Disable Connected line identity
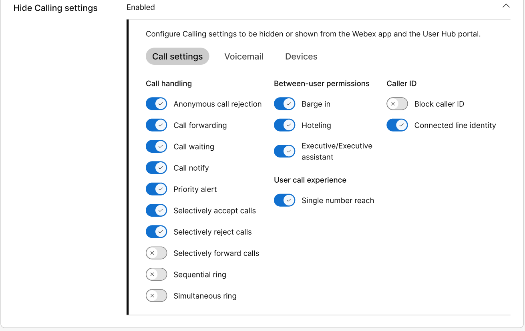This screenshot has height=331, width=525. [397, 125]
